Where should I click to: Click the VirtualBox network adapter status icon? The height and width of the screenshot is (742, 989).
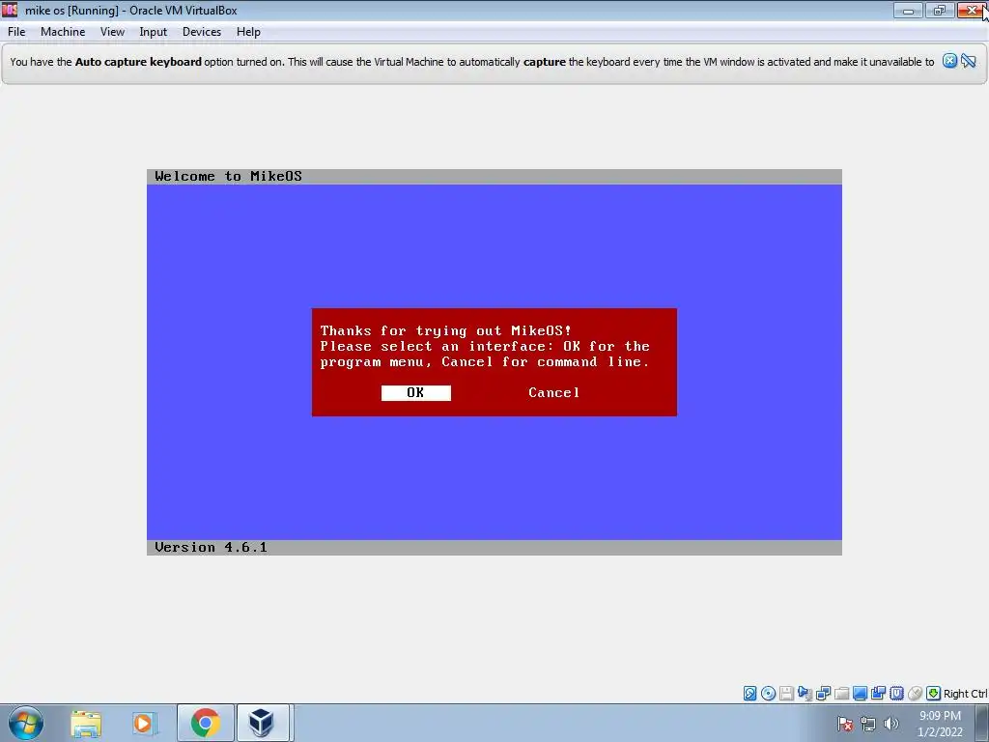tap(823, 694)
